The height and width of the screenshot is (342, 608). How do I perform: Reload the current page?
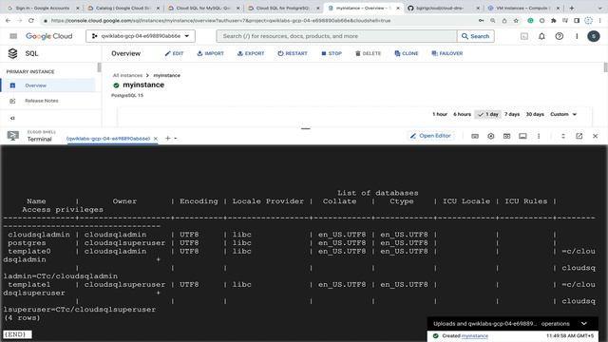31,21
